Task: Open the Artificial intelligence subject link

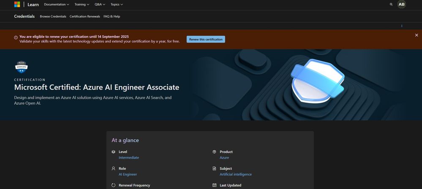Action: (x=236, y=175)
